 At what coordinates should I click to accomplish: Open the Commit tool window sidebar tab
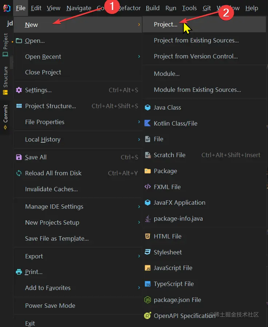click(x=5, y=117)
